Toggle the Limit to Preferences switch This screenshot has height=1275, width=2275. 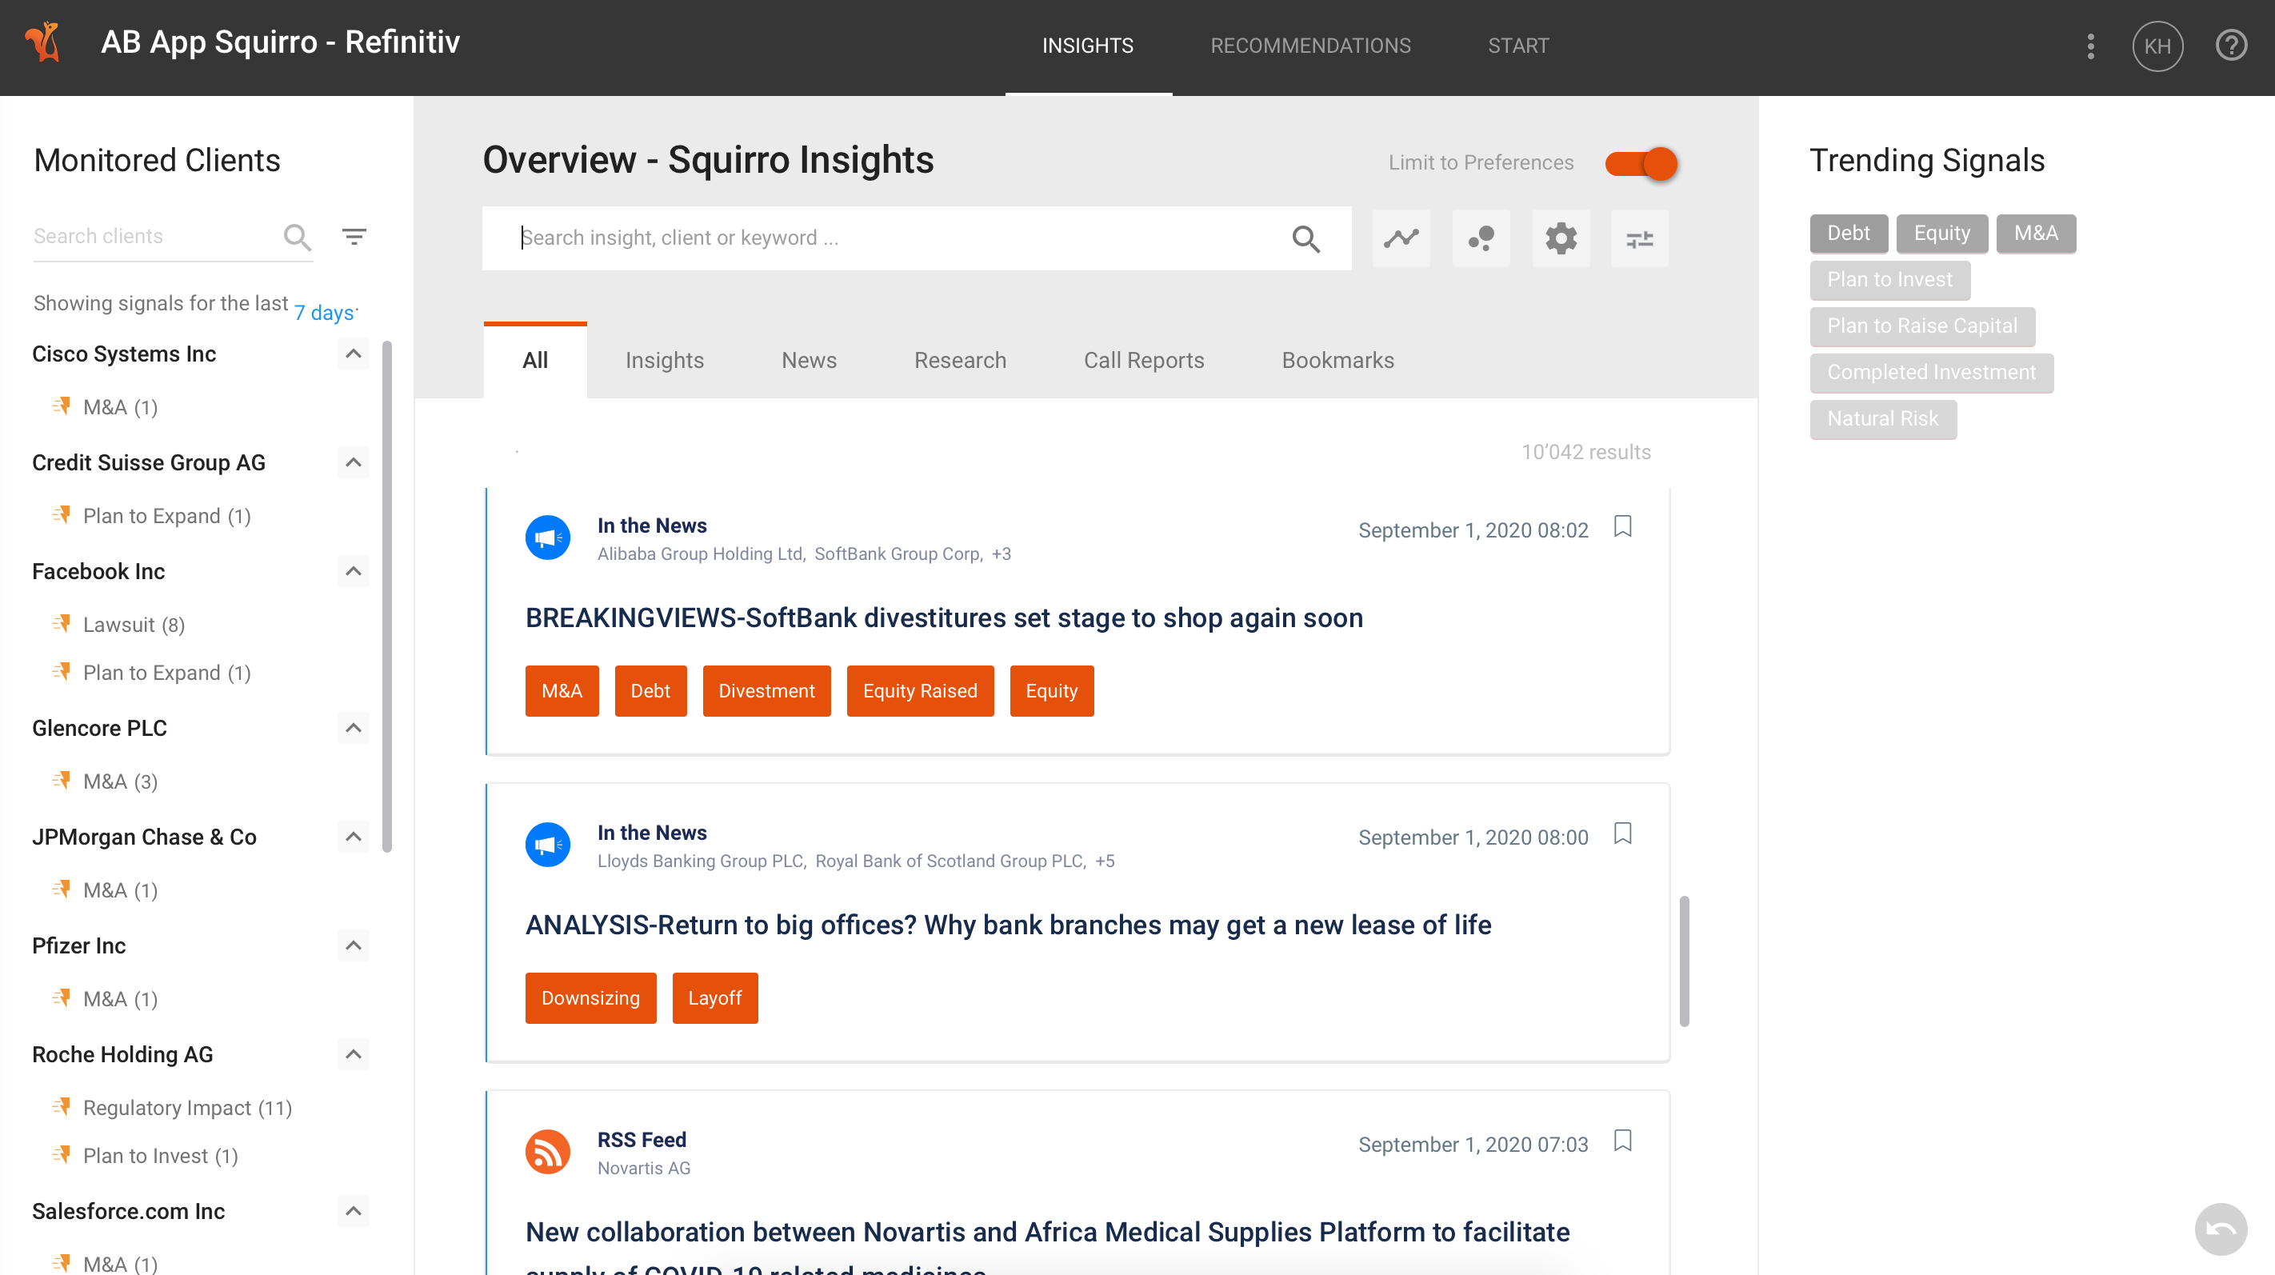tap(1641, 163)
